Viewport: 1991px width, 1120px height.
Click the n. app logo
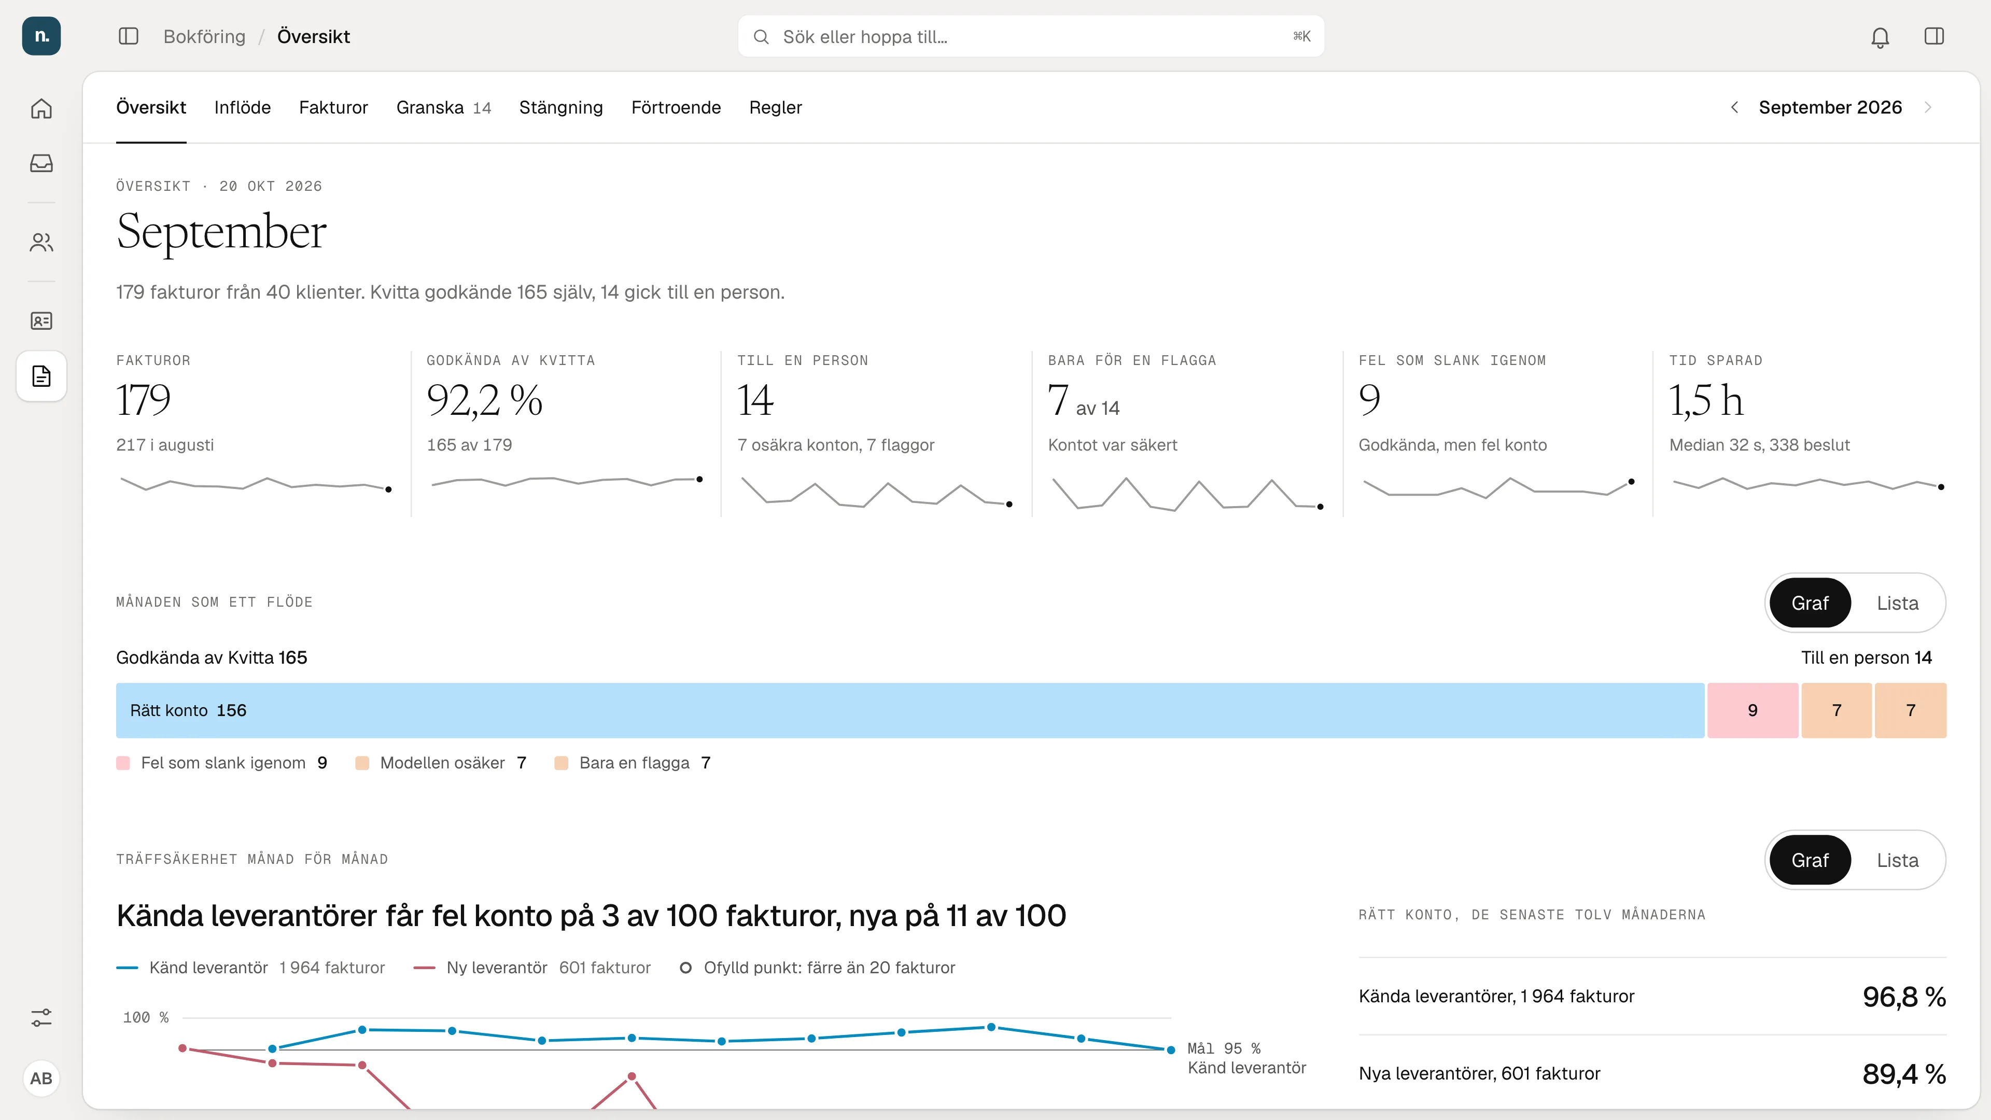click(x=41, y=36)
